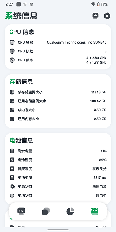The width and height of the screenshot is (116, 232).
Task: Click the 已用存储空间大小 pie icon
Action: [x=12, y=101]
